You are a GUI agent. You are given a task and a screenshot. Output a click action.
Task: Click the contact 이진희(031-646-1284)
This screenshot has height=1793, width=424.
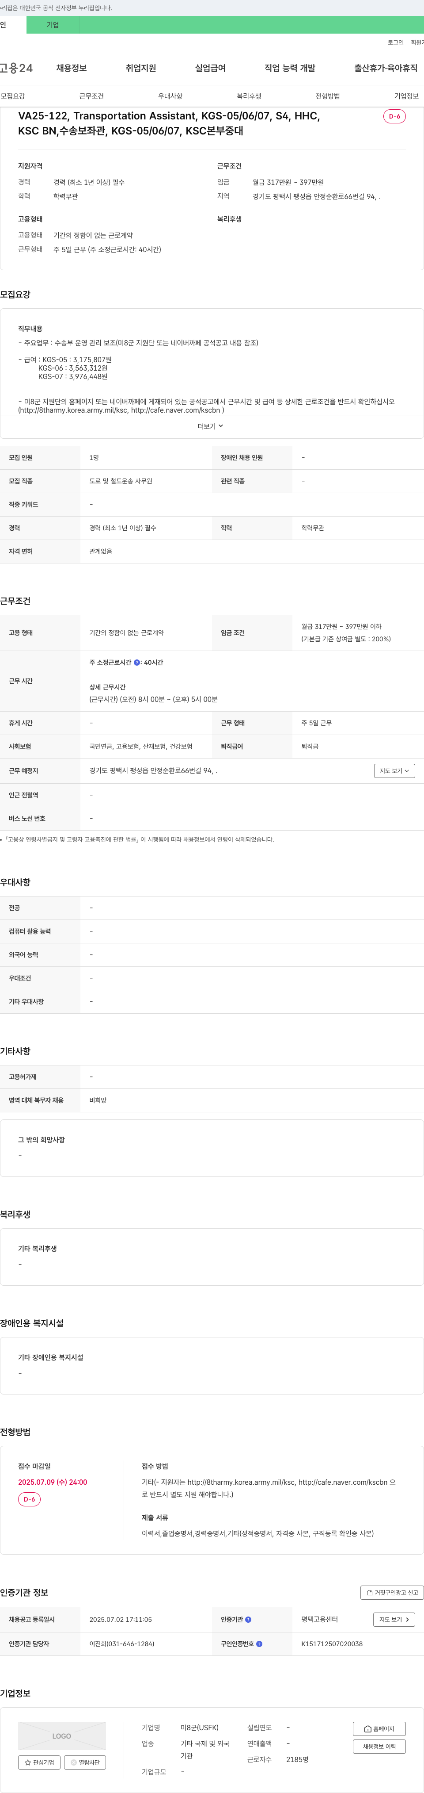pos(121,1644)
